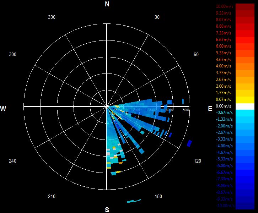This screenshot has height=213, width=258.
Task: Click the 8.00m/s legend label
Action: pyautogui.click(x=224, y=26)
